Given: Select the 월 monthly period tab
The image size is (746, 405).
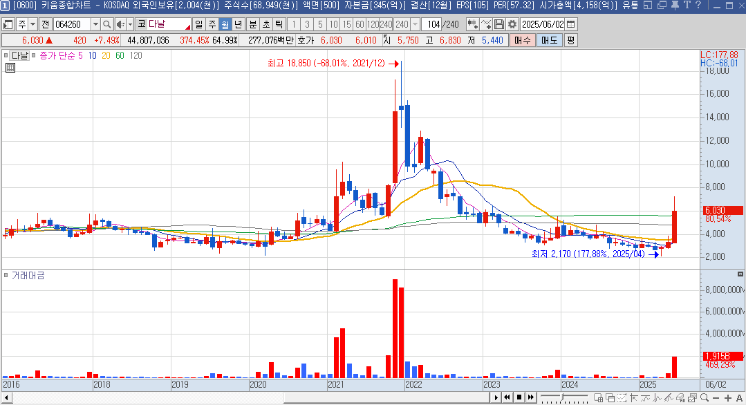Looking at the screenshot, I should pyautogui.click(x=225, y=24).
